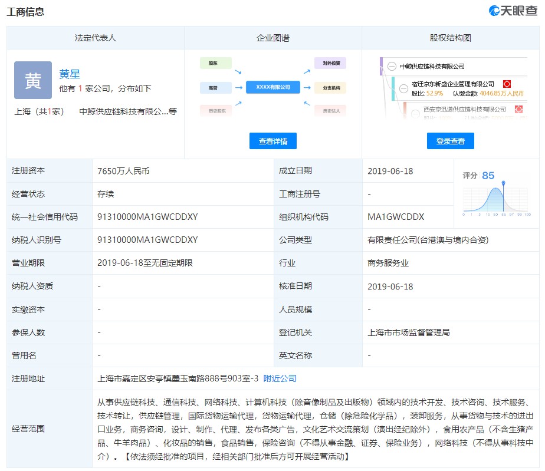Click red icon beside 西安京迅递供应链科技有限公司

tap(518, 109)
